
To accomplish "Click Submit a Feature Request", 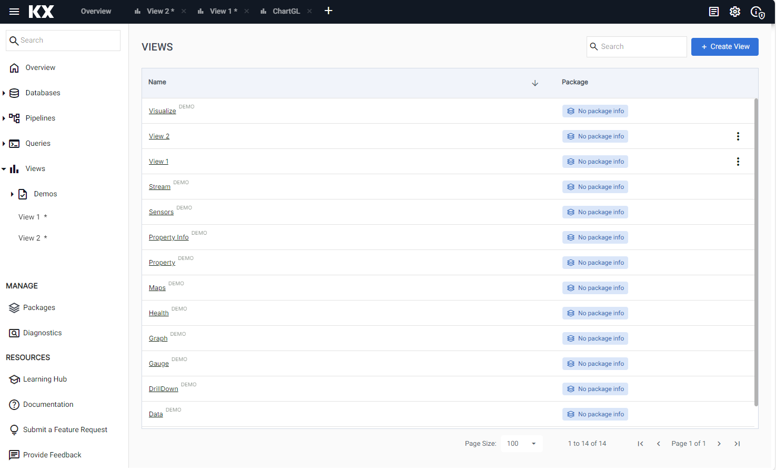I will [65, 430].
